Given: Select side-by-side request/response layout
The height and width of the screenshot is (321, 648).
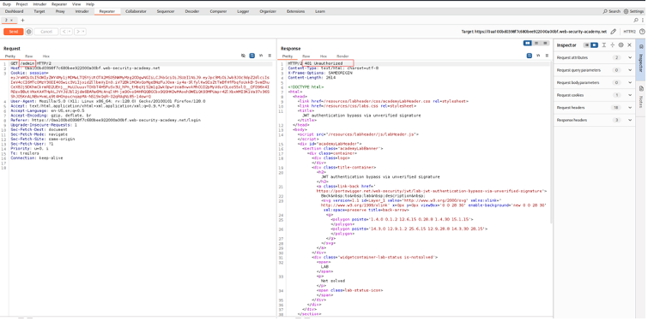Looking at the screenshot, I should coord(528,43).
